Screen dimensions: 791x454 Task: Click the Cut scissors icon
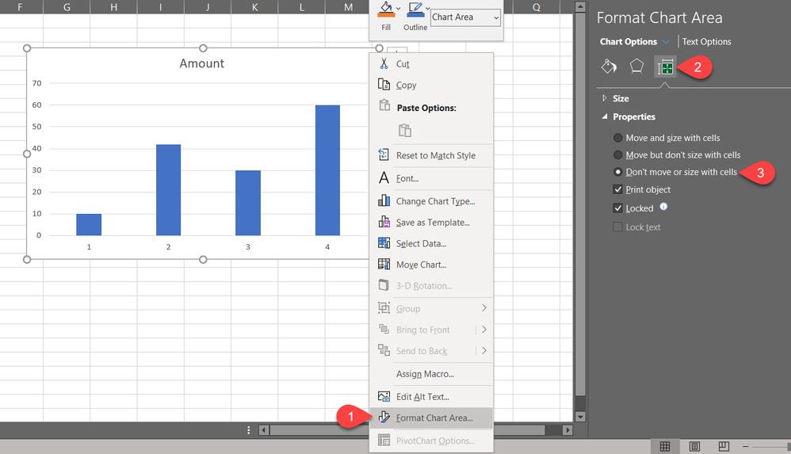point(384,63)
